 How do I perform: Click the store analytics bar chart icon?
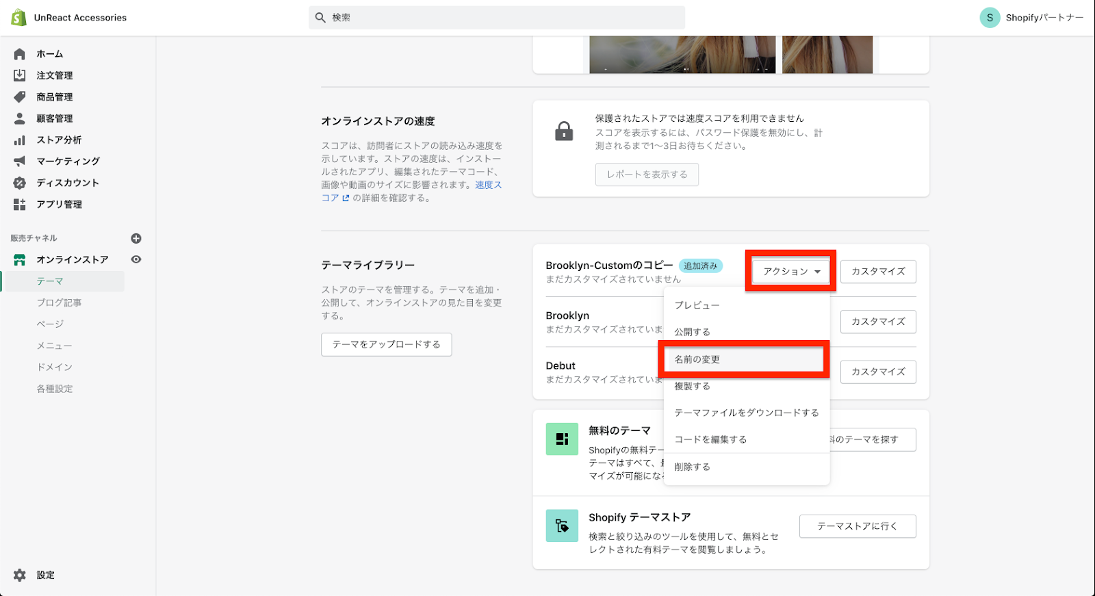tap(20, 140)
